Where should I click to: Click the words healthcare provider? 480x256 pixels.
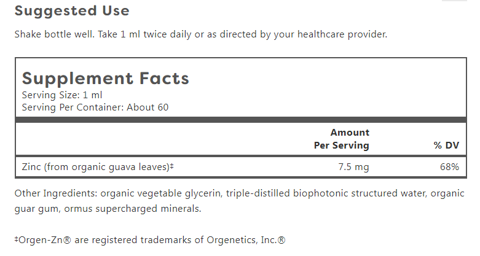point(342,34)
